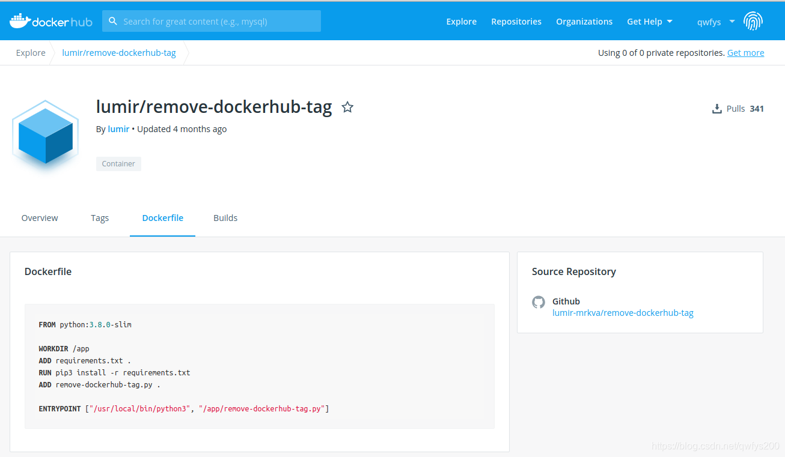785x457 pixels.
Task: Focus the search for great content field
Action: tap(212, 21)
